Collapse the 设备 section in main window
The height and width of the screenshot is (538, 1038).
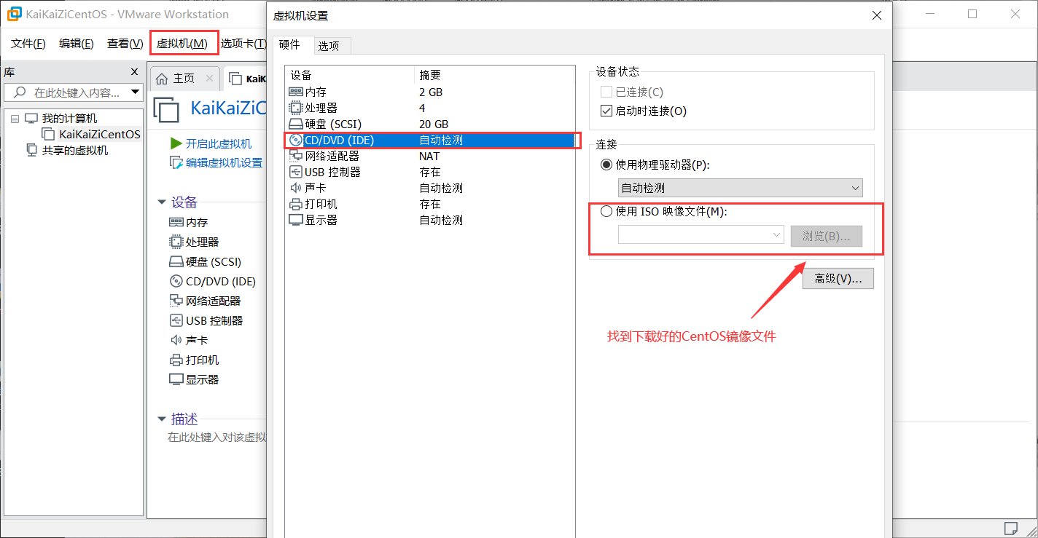coord(162,202)
